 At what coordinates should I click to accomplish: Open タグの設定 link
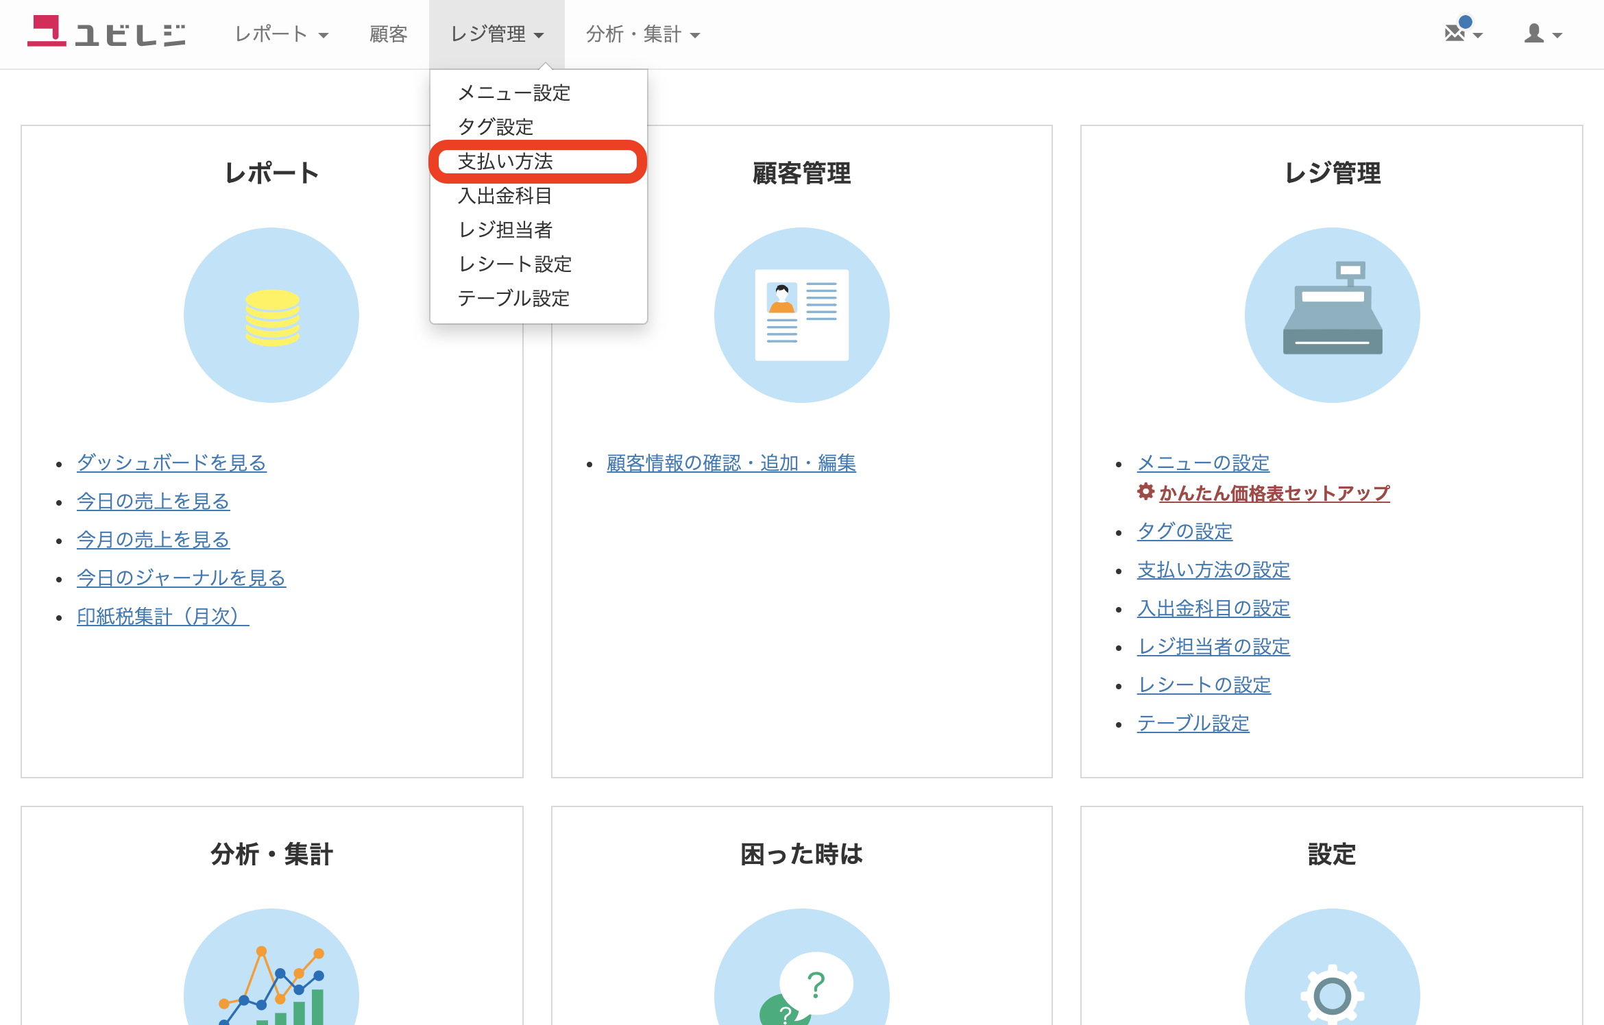click(x=1184, y=532)
